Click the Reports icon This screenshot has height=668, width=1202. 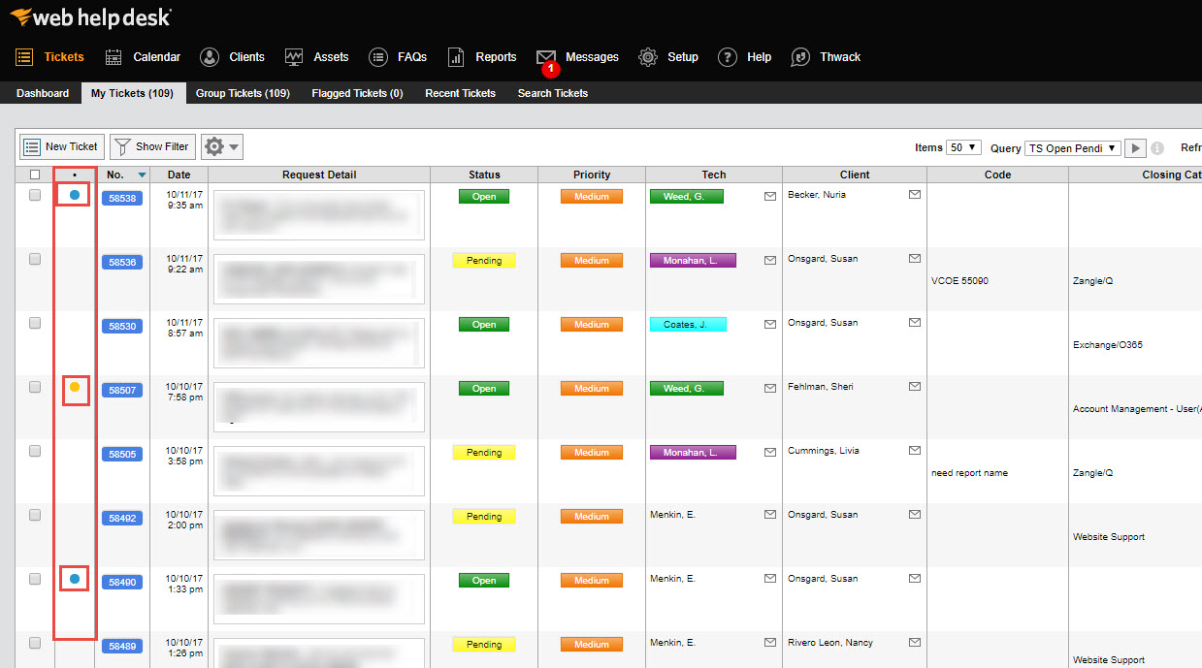click(x=455, y=56)
